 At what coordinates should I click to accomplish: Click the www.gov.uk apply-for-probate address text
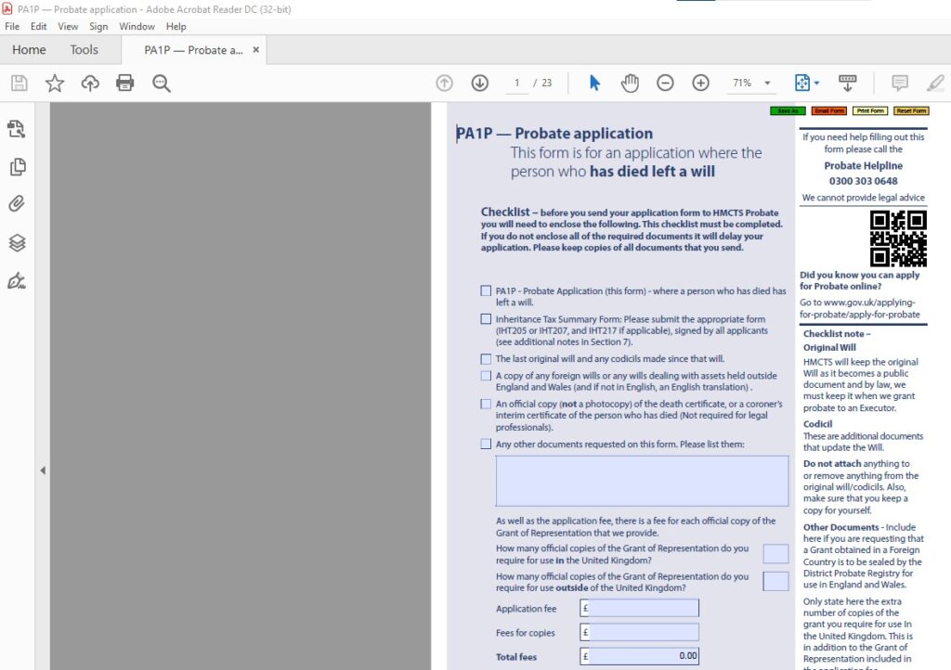(859, 308)
